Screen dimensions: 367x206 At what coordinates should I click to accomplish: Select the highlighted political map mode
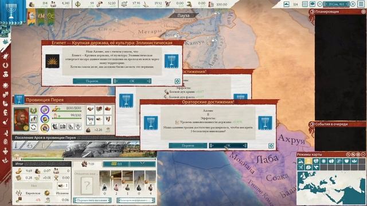pos(309,161)
